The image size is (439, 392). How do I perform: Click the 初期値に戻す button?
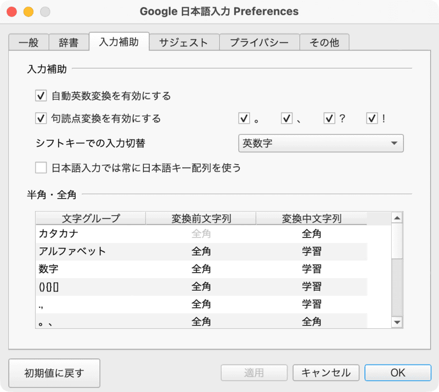54,373
